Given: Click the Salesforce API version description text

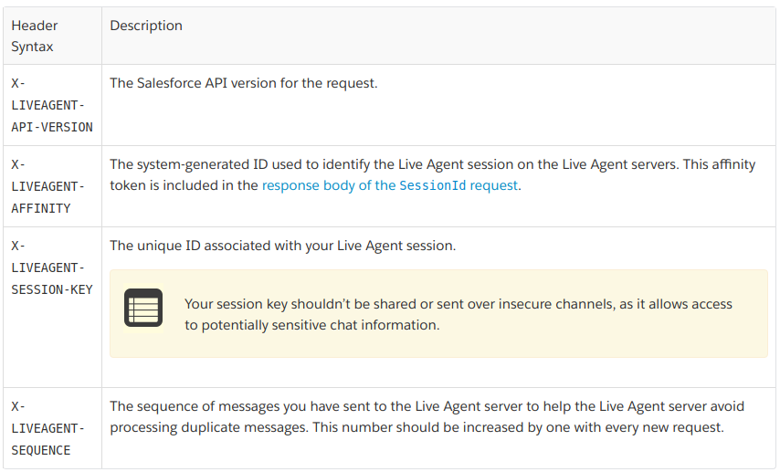Looking at the screenshot, I should [x=244, y=83].
